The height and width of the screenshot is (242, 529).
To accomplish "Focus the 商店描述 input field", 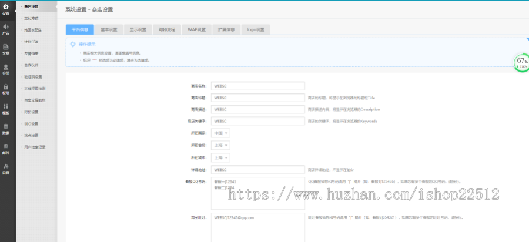I will (258, 109).
